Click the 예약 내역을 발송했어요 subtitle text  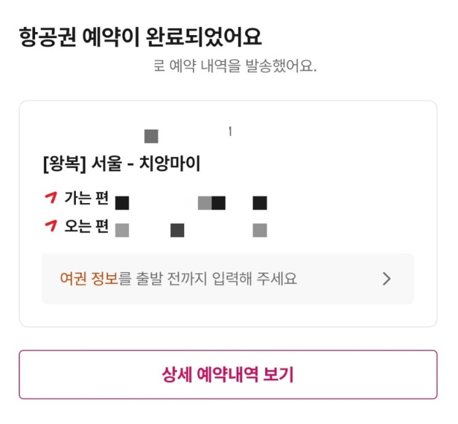[235, 66]
